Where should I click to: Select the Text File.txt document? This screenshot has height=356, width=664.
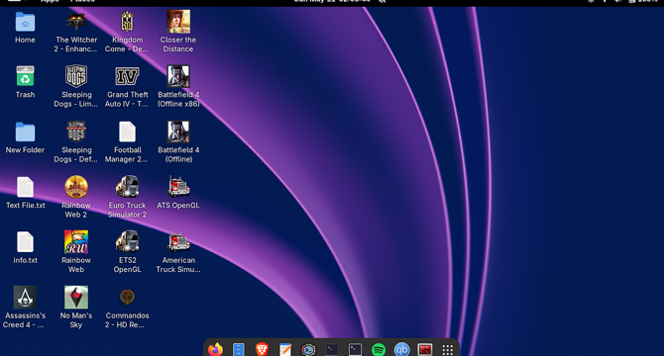coord(25,187)
